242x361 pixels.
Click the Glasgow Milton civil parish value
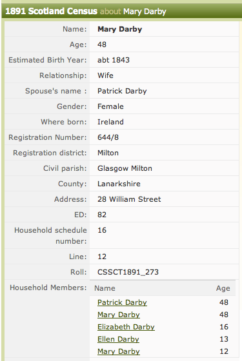(x=125, y=168)
